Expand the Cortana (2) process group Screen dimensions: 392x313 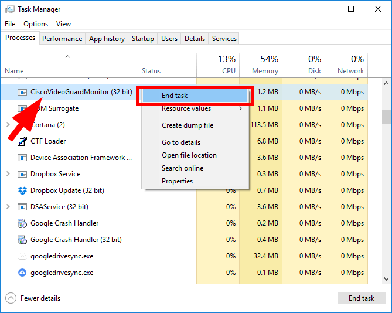point(8,124)
